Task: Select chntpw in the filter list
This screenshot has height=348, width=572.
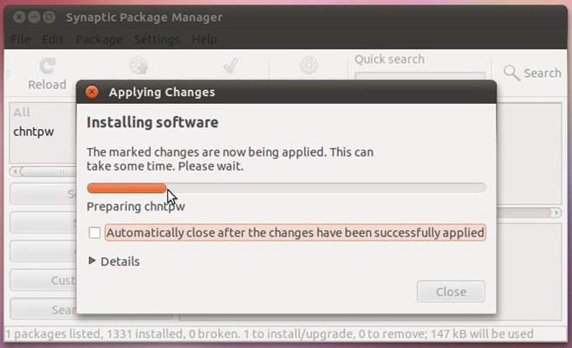Action: [34, 132]
